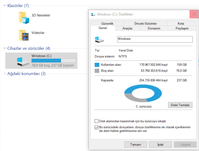Image resolution: width=199 pixels, height=151 pixels.
Task: Click the 83.768.303.616 bayt value
Action: 154,71
